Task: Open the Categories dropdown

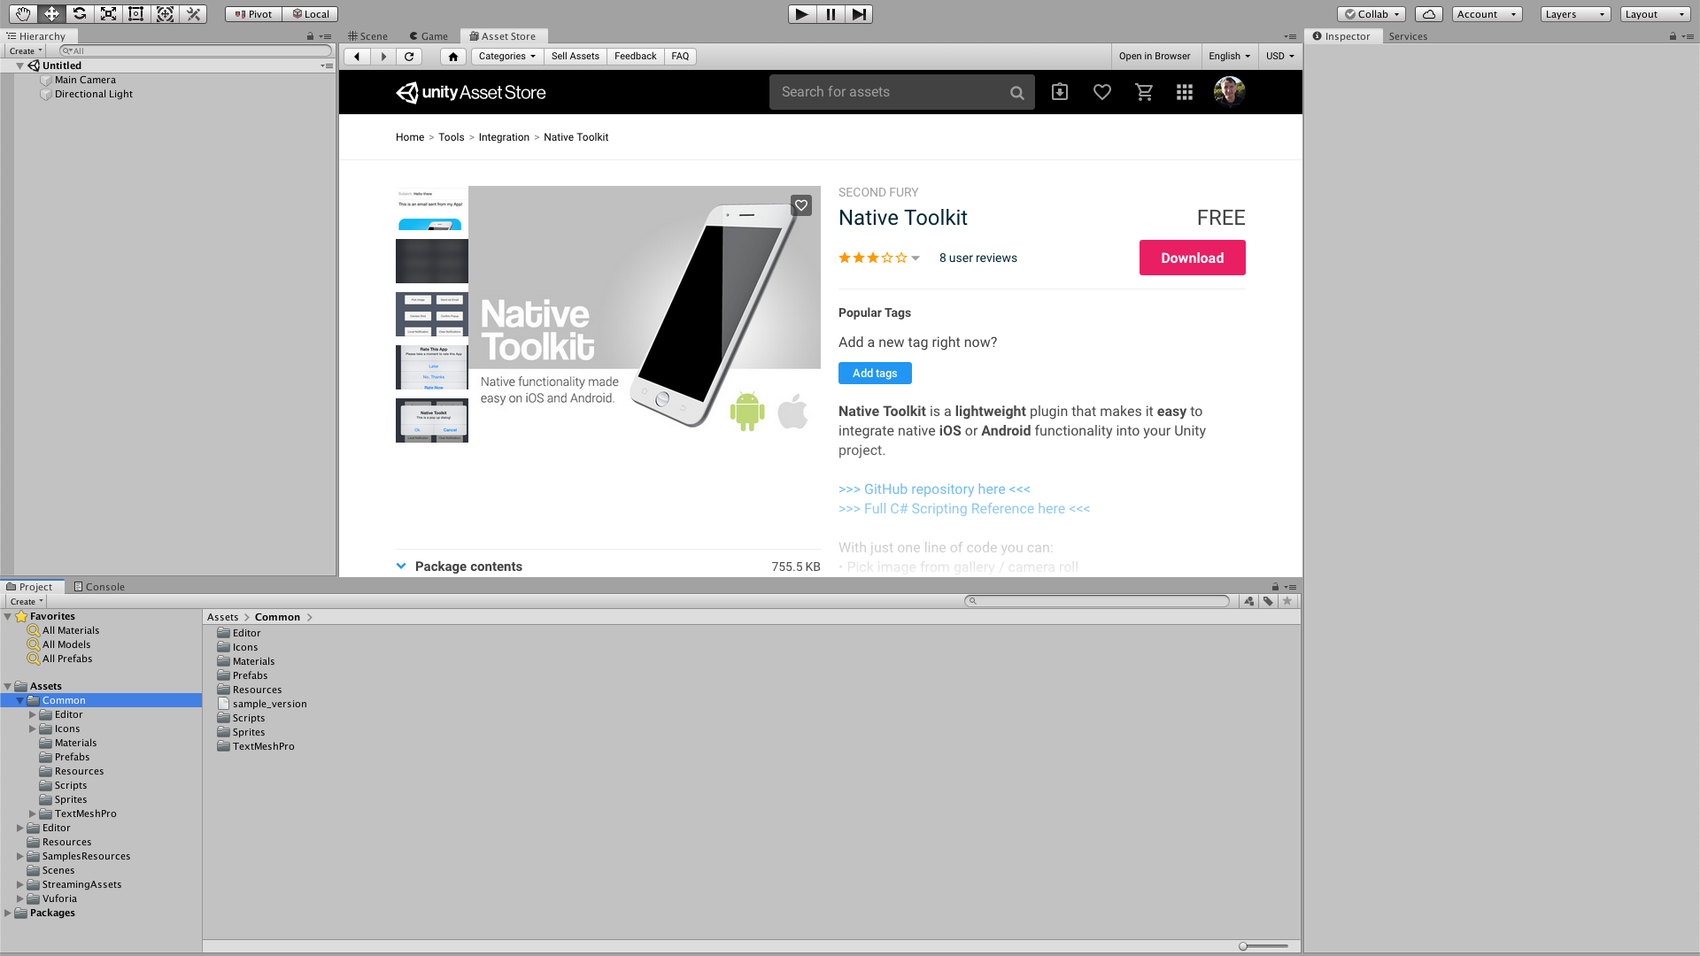Action: pyautogui.click(x=506, y=57)
